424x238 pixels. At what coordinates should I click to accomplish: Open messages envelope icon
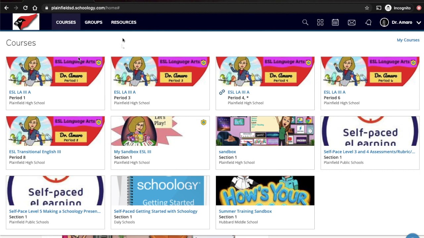(351, 22)
